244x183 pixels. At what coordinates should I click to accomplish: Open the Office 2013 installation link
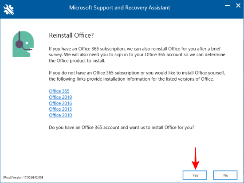point(60,109)
